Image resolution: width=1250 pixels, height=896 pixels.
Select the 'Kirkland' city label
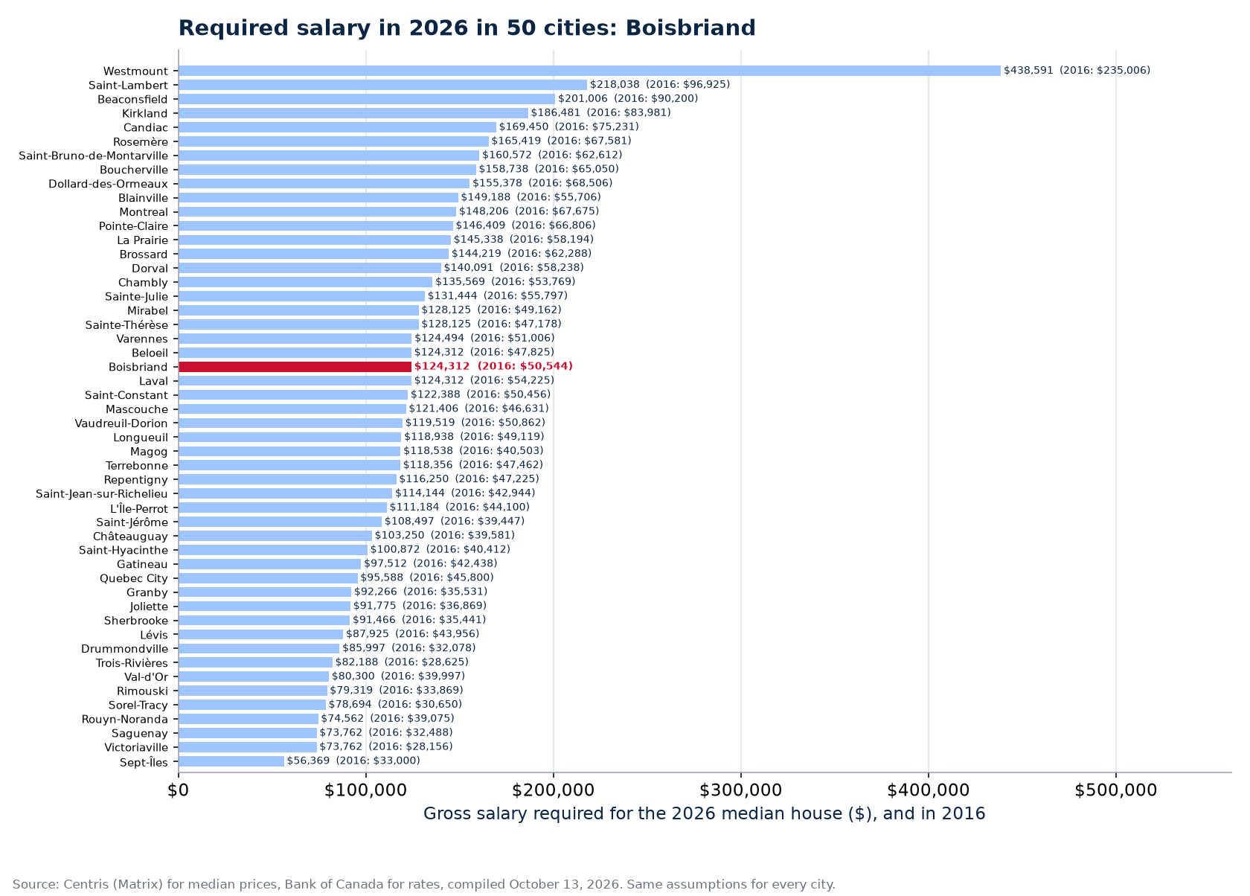point(145,113)
